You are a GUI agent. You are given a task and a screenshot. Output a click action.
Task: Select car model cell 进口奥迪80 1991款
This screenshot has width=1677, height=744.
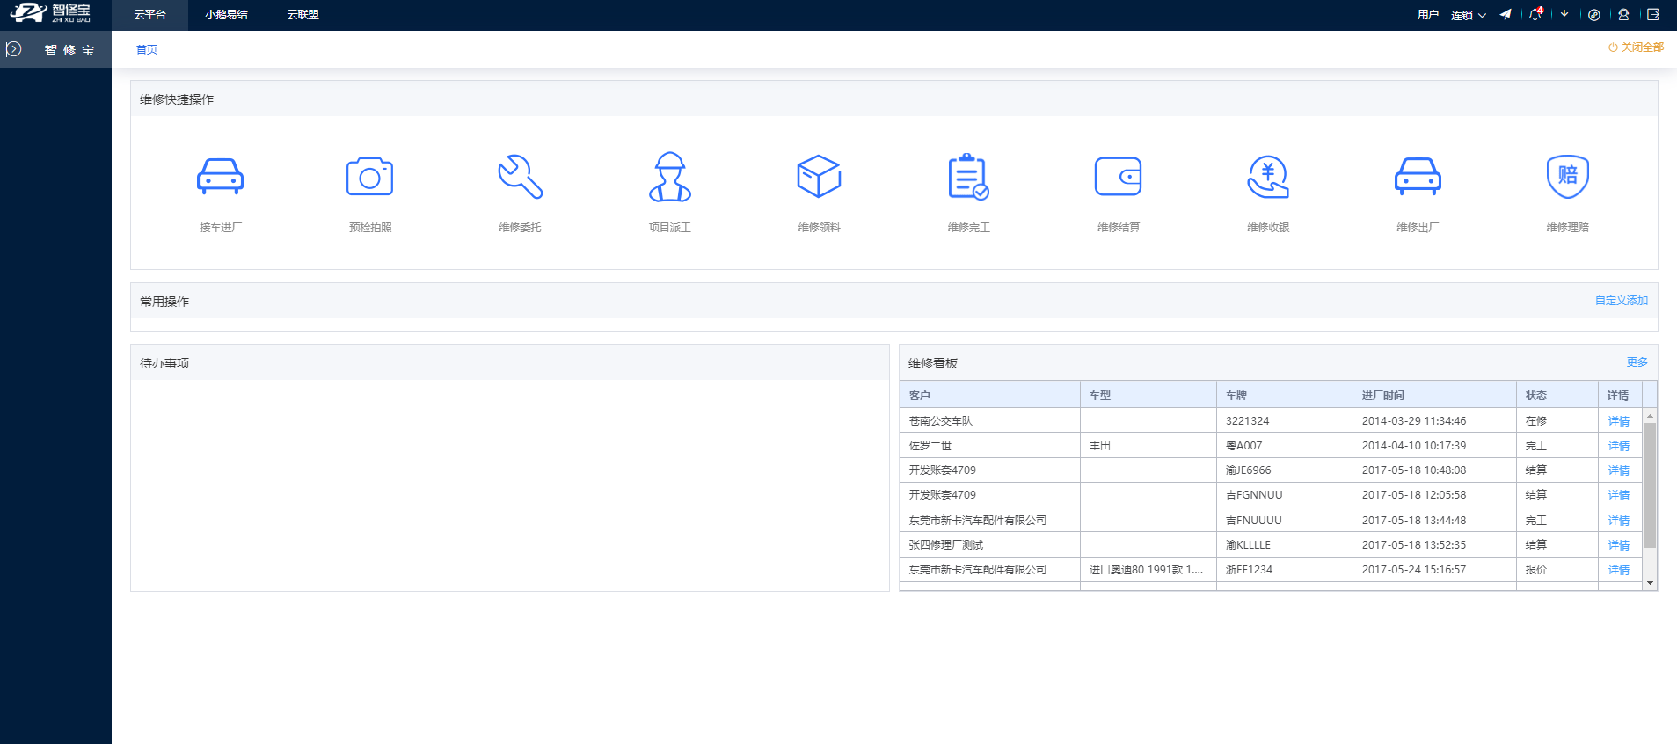pos(1148,570)
